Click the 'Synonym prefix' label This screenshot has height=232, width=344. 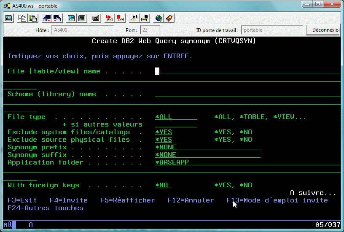click(37, 147)
